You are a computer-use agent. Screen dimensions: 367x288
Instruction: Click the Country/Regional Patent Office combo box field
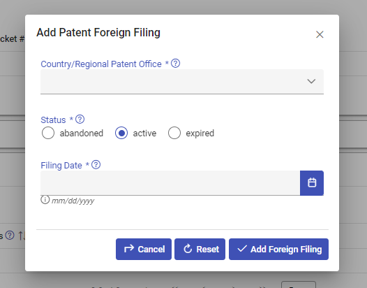[x=182, y=82]
